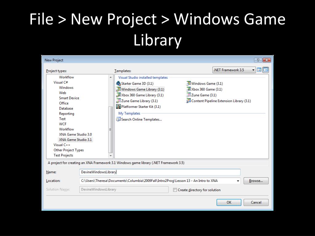
Task: Switch templates to large icons view
Action: tap(259, 70)
